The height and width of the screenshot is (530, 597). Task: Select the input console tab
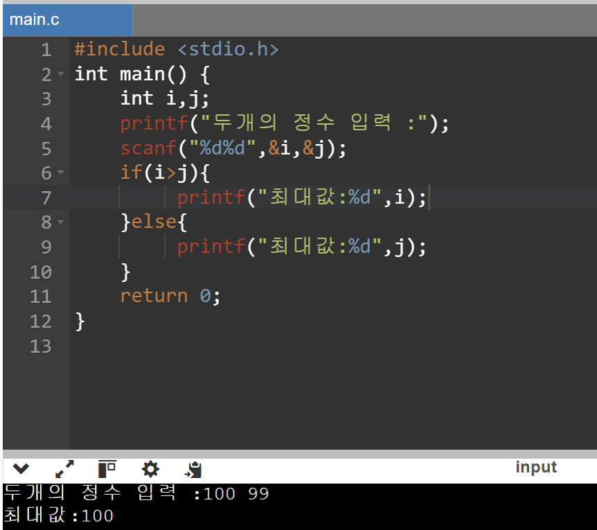tap(536, 467)
